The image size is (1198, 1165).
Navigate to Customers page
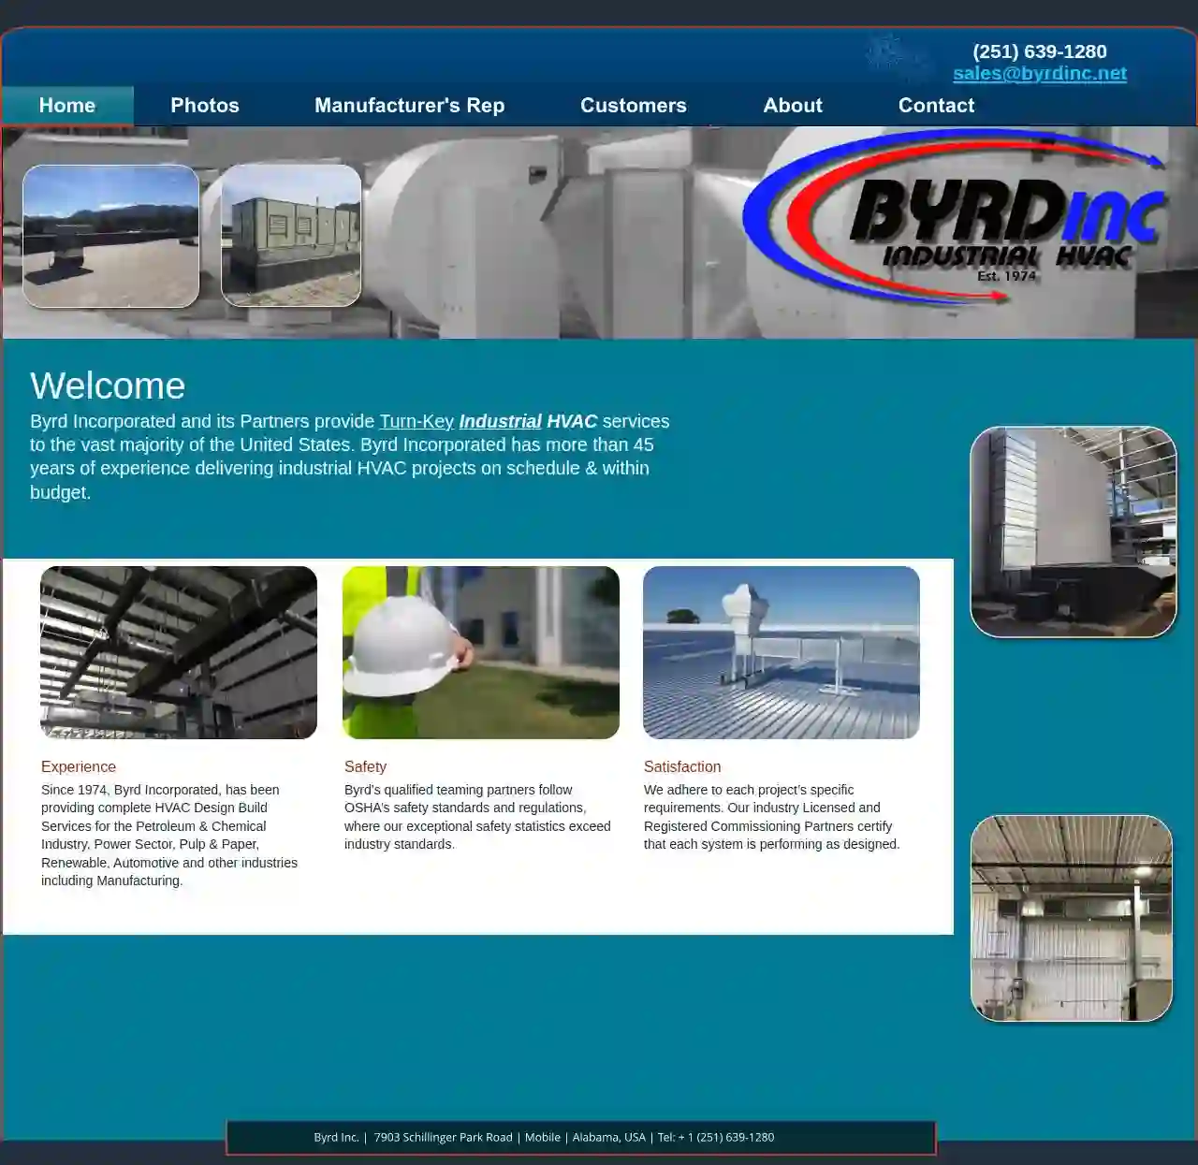click(x=634, y=106)
